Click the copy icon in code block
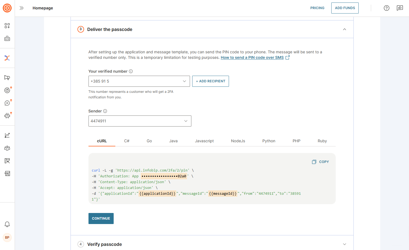 coord(314,162)
